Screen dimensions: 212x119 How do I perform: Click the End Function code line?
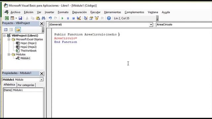pos(66,42)
